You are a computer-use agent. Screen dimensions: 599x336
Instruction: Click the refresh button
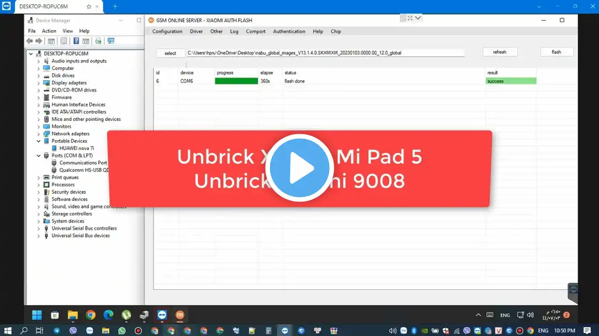pyautogui.click(x=500, y=52)
